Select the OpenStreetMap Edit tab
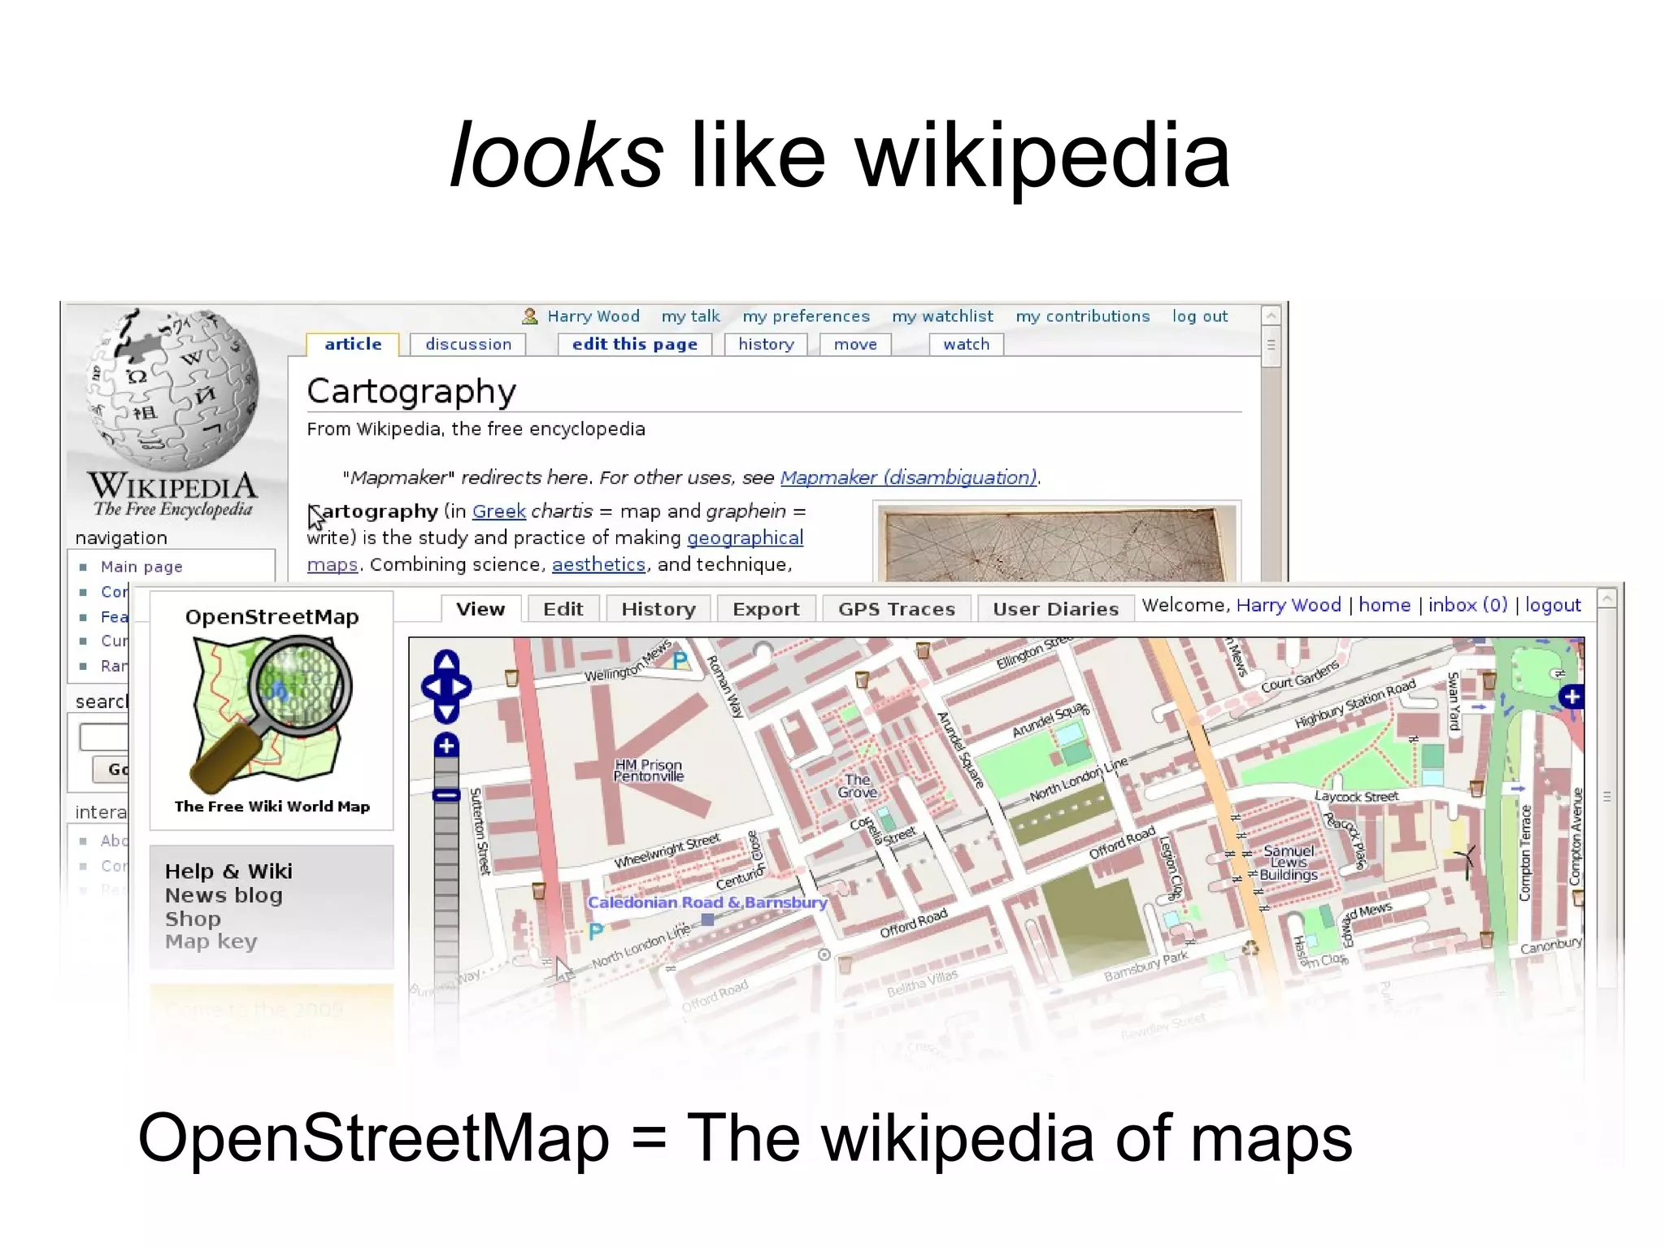This screenshot has height=1248, width=1665. click(x=563, y=609)
